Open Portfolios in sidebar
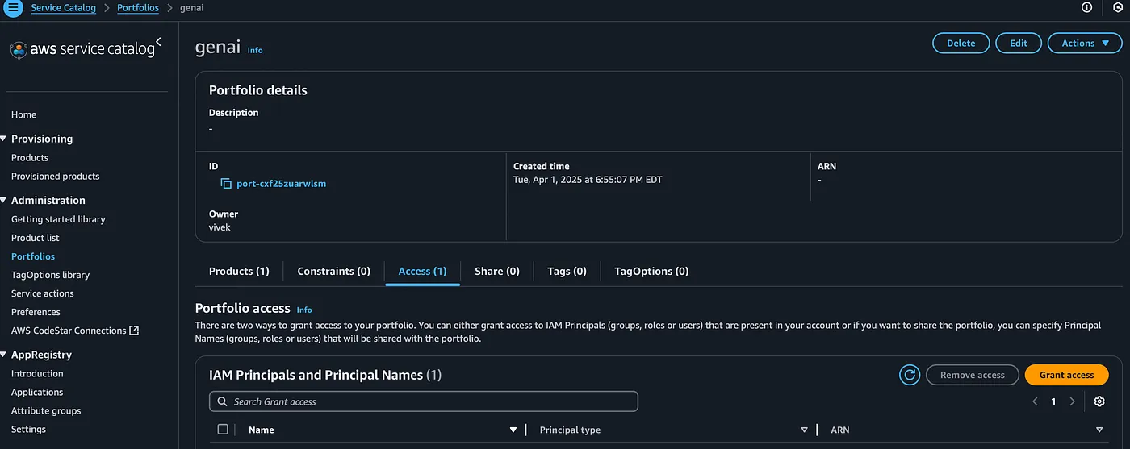Viewport: 1130px width, 449px height. click(x=33, y=256)
